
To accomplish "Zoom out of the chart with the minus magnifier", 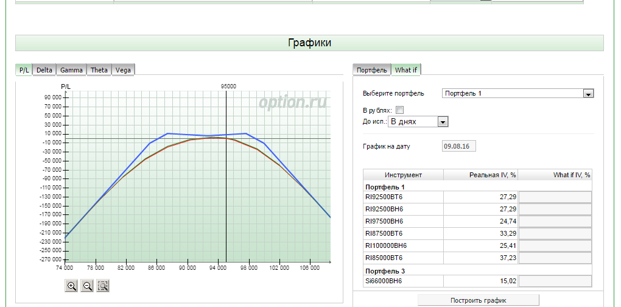I will 87,286.
